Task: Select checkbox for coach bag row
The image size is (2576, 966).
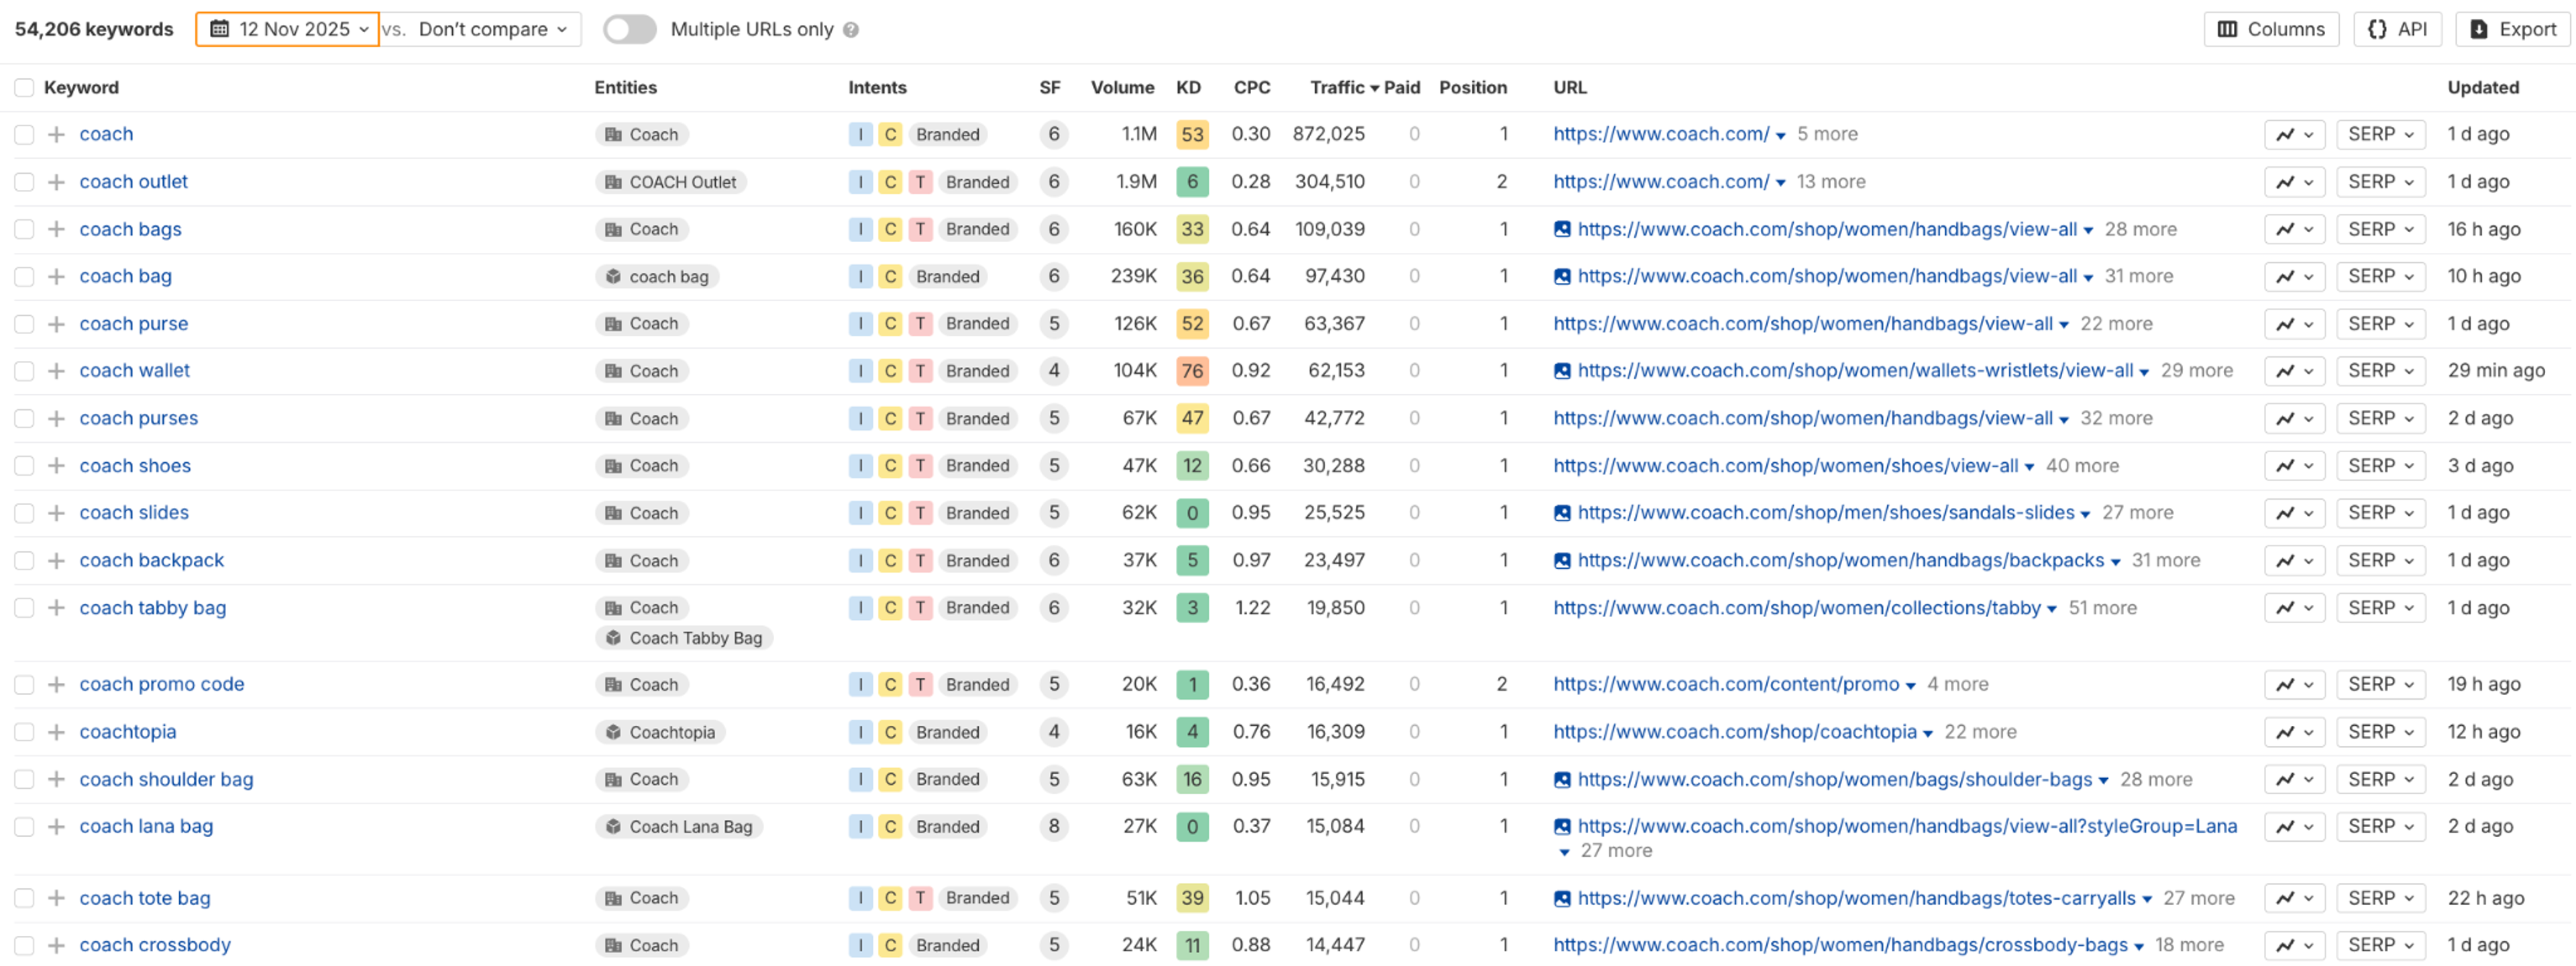Action: coord(24,277)
